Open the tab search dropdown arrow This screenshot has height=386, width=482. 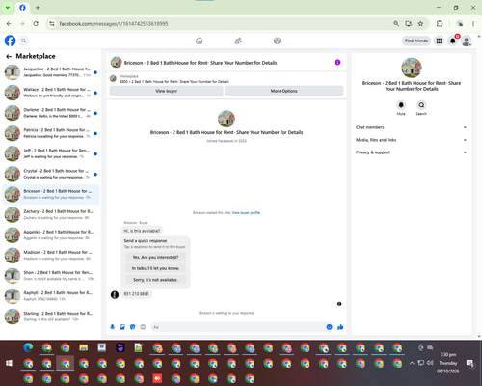(8, 8)
